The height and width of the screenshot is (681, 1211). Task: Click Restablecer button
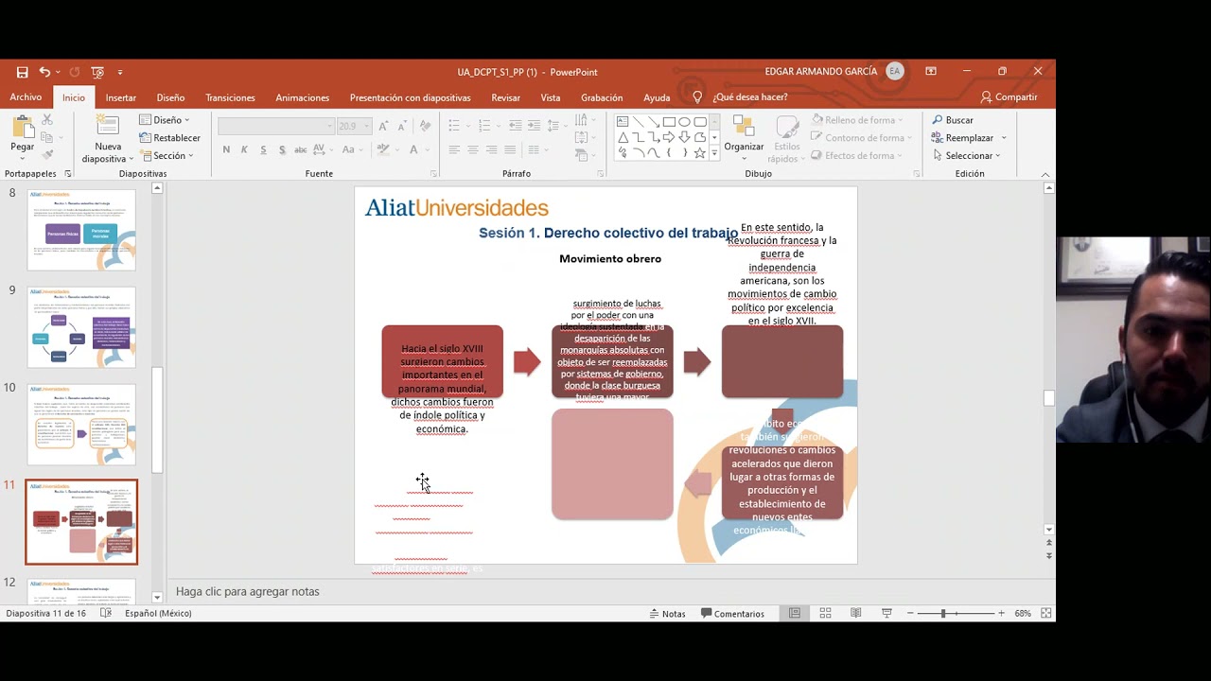[x=170, y=138]
